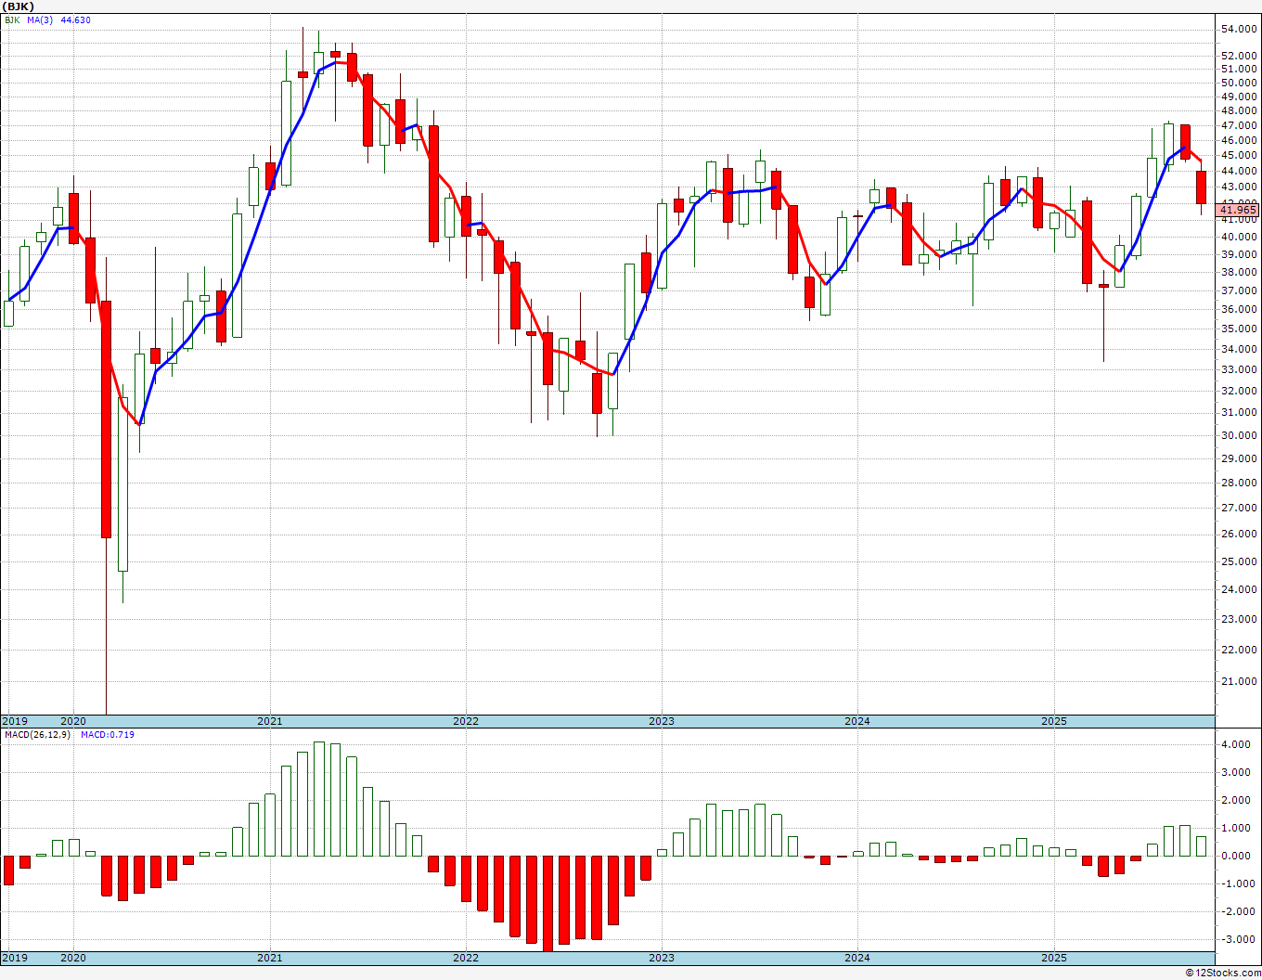1262x980 pixels.
Task: Select the "MACD:0.719" value label
Action: pyautogui.click(x=108, y=734)
